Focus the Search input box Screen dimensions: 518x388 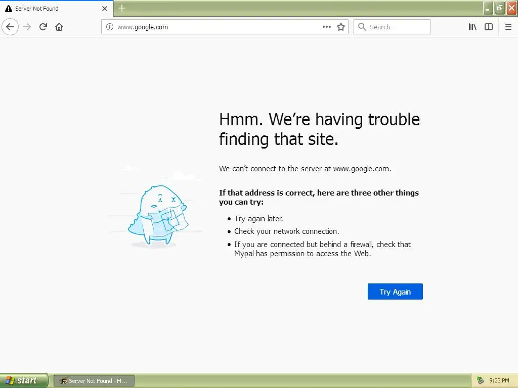click(x=392, y=27)
